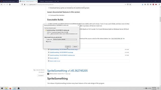Reload the page with the refresh icon

click(x=7, y=4)
